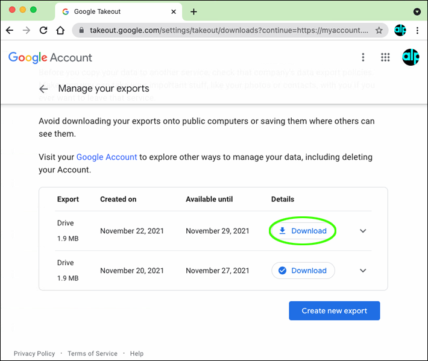
Task: Expand details for the November 20 export
Action: 363,271
